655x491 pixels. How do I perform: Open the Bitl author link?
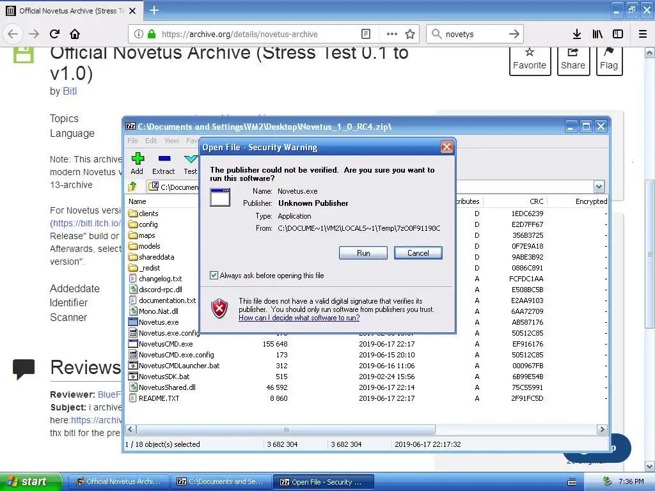(70, 91)
